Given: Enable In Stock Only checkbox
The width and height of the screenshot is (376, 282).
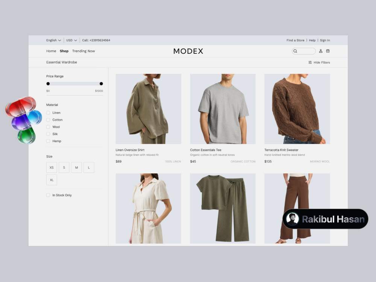Looking at the screenshot, I should 48,195.
